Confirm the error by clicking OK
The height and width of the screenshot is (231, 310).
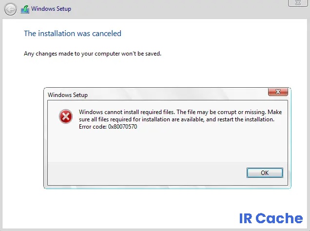265,173
